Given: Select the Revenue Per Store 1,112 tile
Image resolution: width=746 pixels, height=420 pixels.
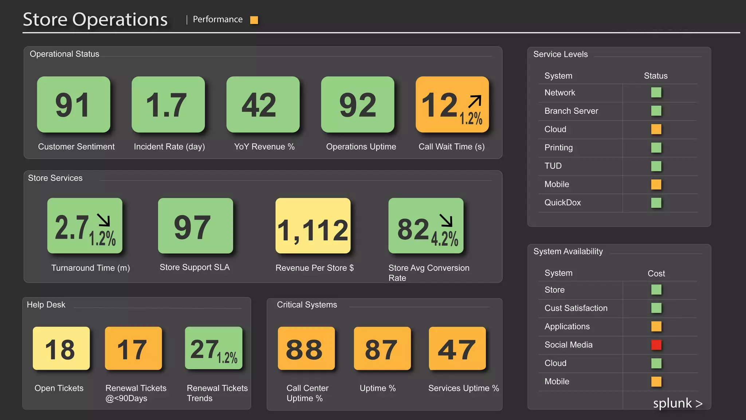Looking at the screenshot, I should click(313, 226).
